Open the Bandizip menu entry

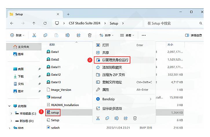[x=124, y=99]
